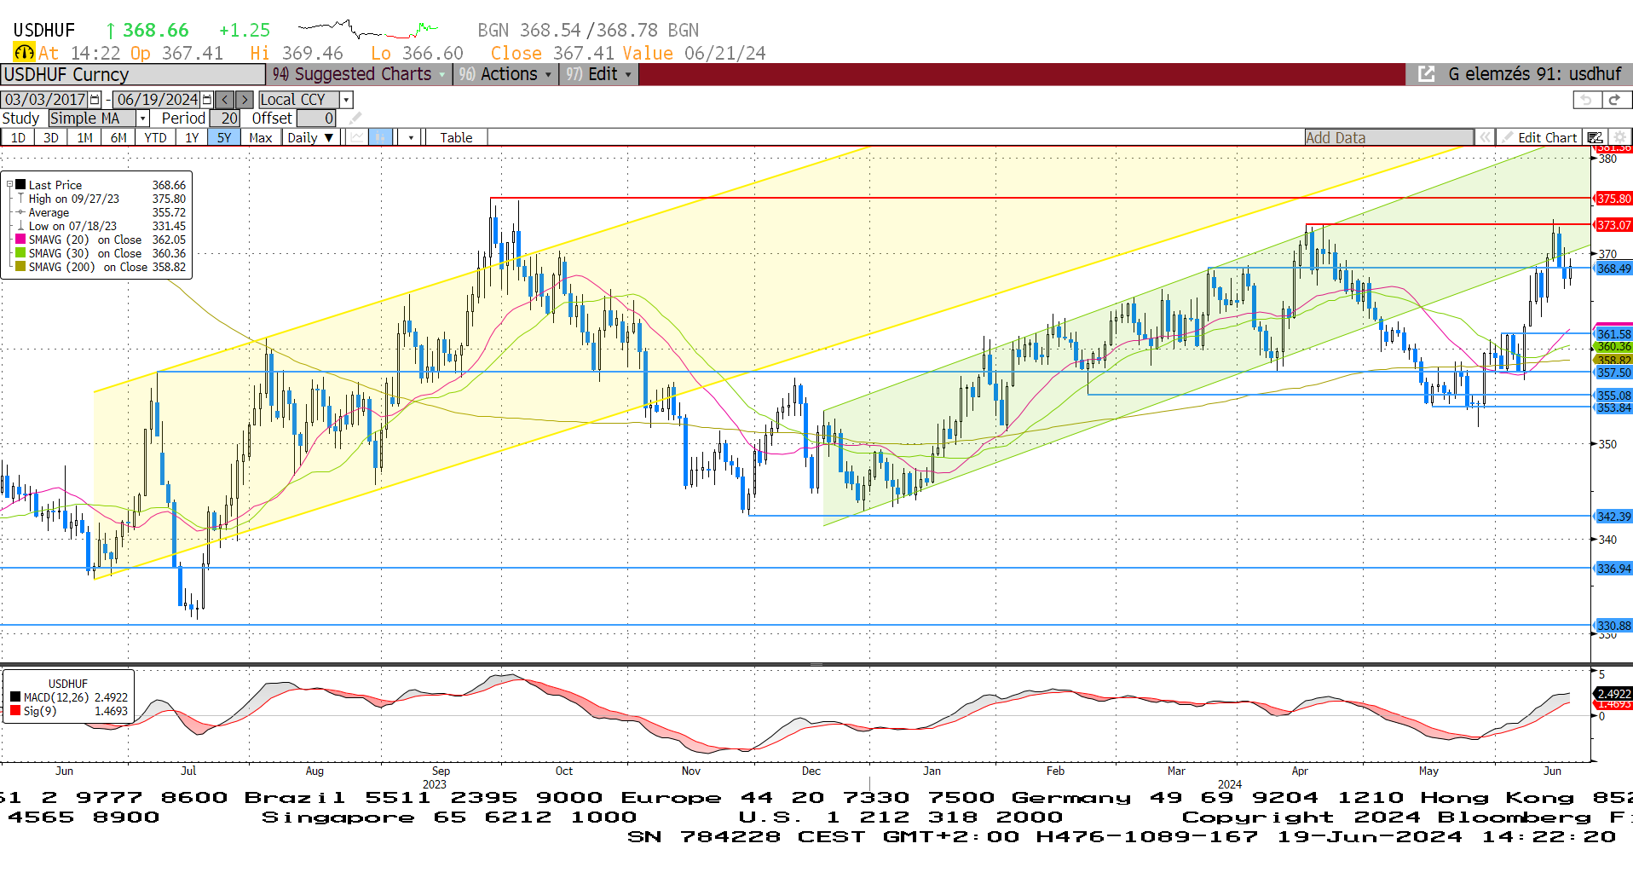
Task: Select Low on 07/18/23 legend row
Action: point(101,226)
